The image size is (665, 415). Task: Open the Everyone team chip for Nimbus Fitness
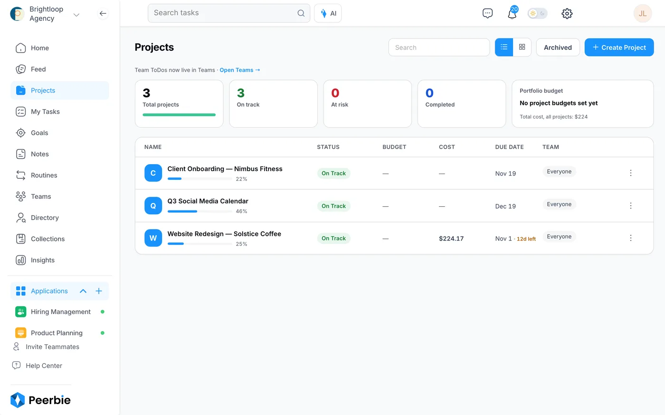tap(559, 172)
